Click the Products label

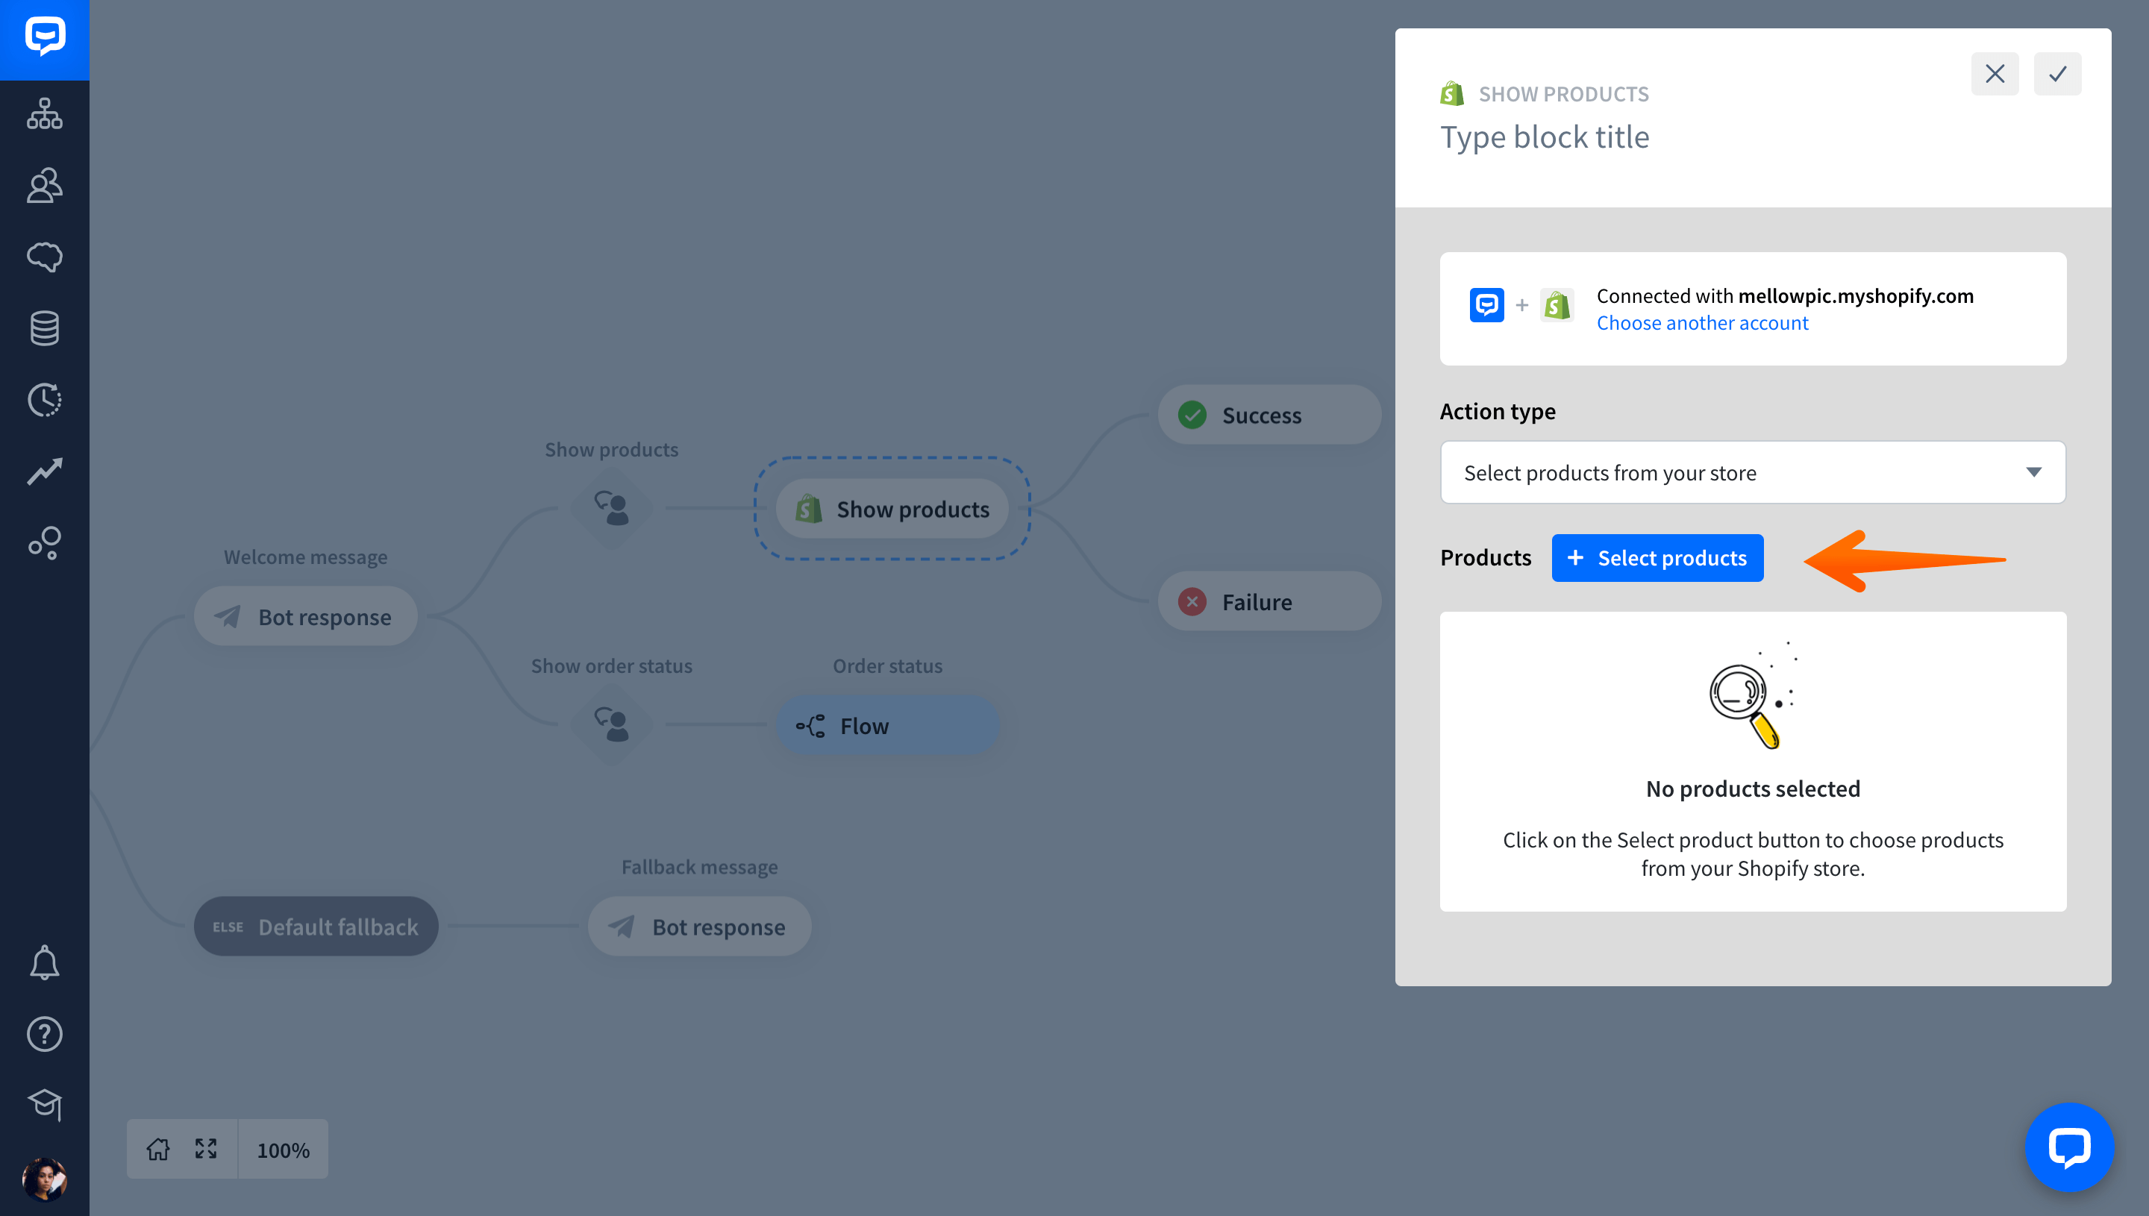[x=1485, y=558]
